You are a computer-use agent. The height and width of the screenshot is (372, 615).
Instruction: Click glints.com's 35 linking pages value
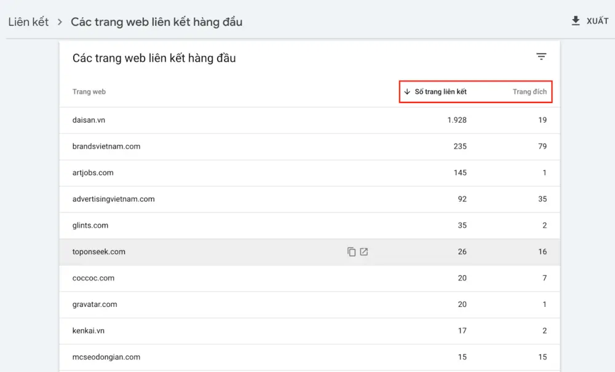pyautogui.click(x=462, y=225)
